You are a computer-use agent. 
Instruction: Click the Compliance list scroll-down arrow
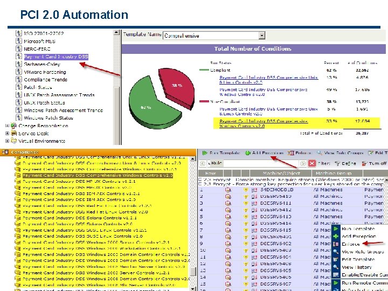click(x=193, y=288)
